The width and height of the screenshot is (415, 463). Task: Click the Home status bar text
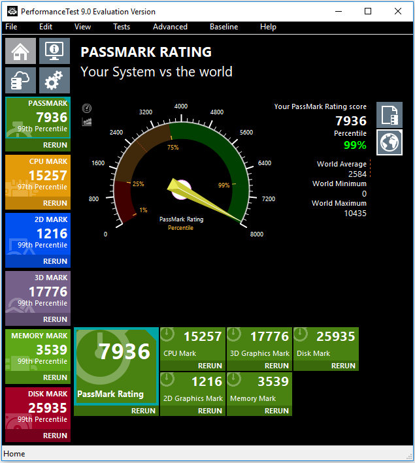point(14,454)
